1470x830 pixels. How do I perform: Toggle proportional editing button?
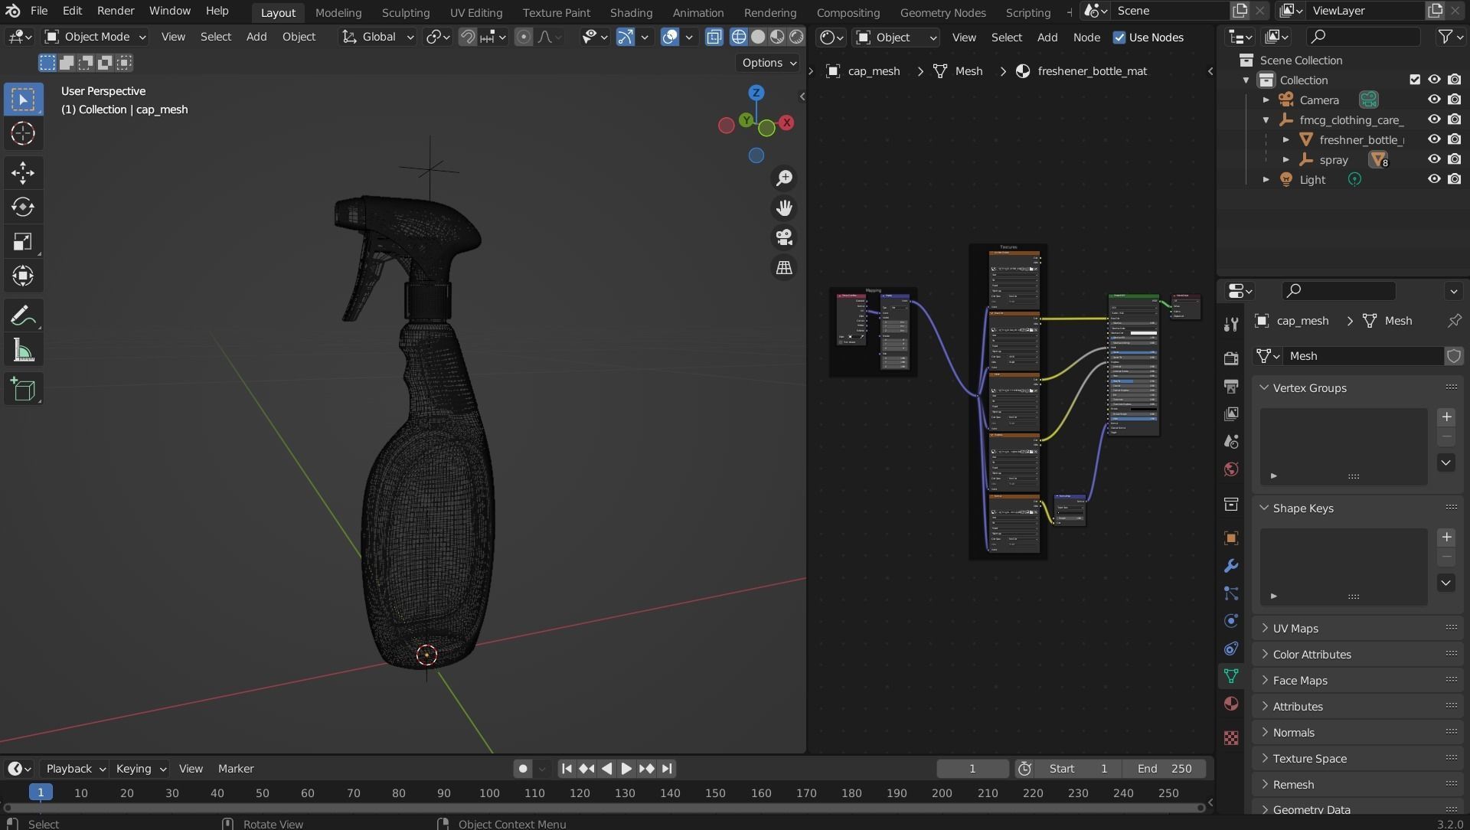pyautogui.click(x=524, y=37)
